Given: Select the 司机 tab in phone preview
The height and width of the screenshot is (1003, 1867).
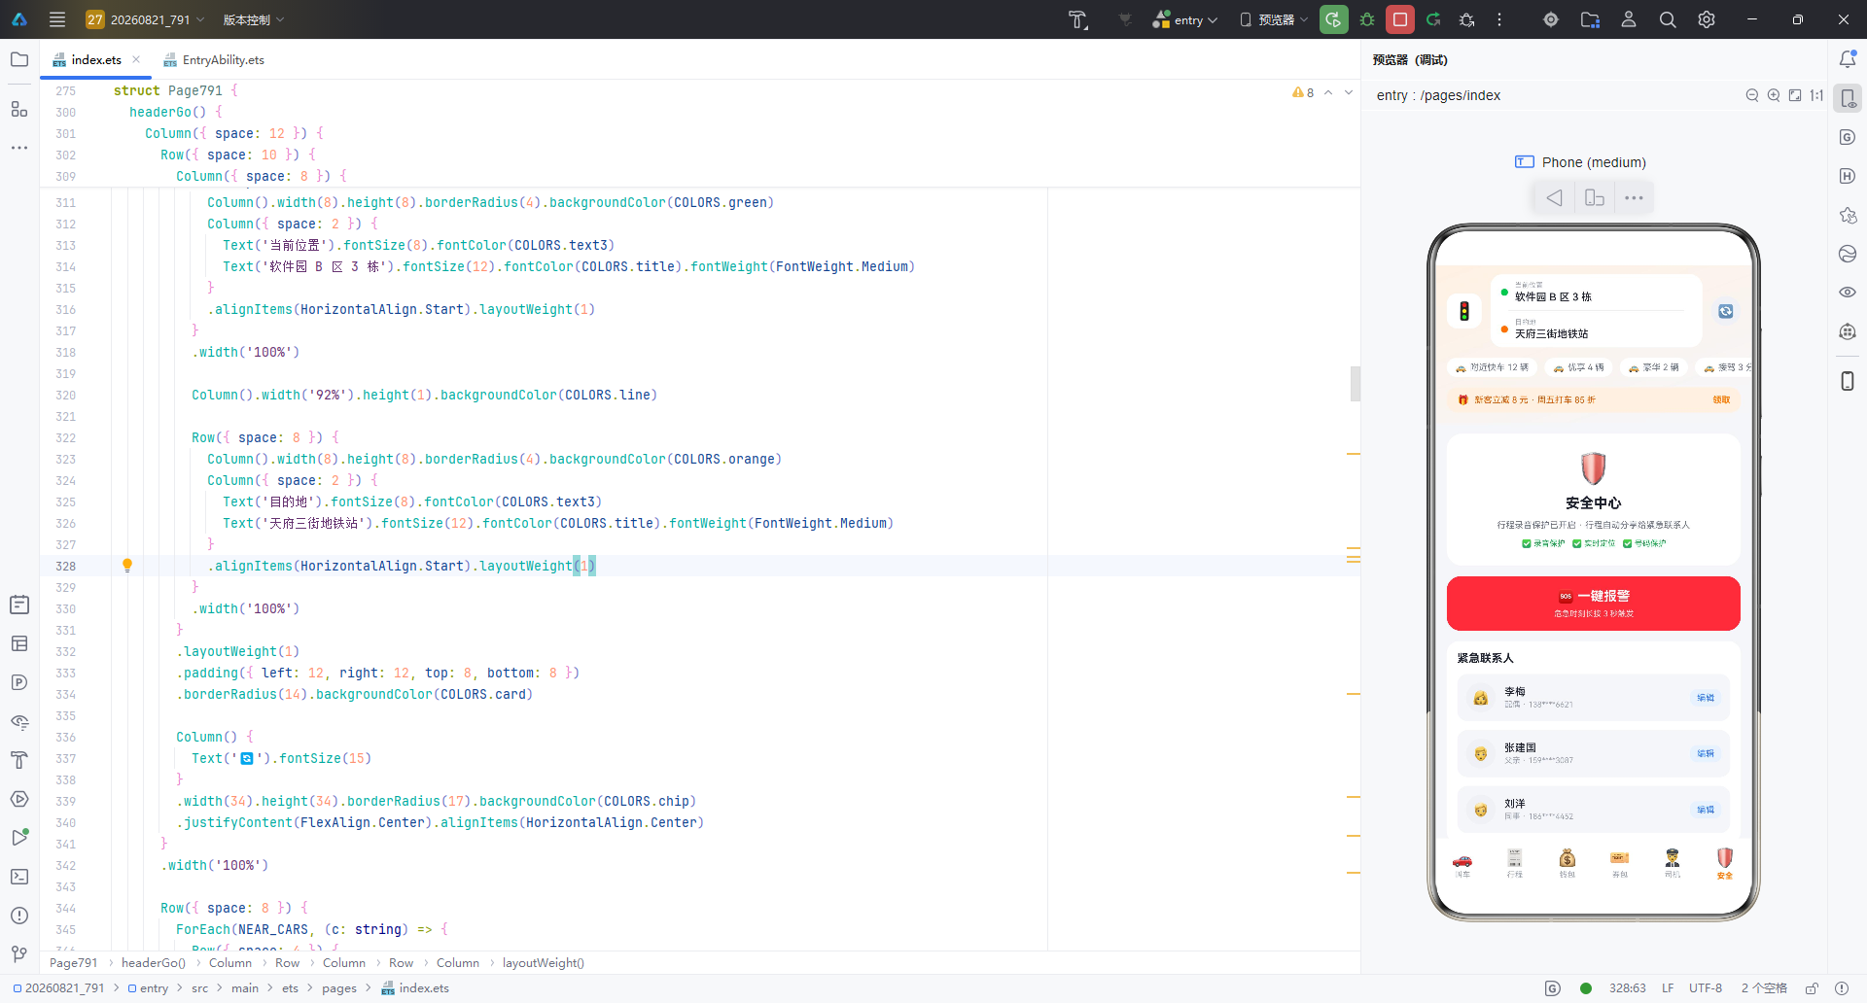Looking at the screenshot, I should click(1673, 862).
